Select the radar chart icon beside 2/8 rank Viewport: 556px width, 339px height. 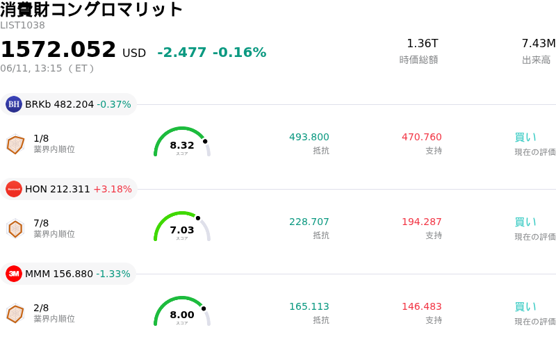(x=15, y=313)
